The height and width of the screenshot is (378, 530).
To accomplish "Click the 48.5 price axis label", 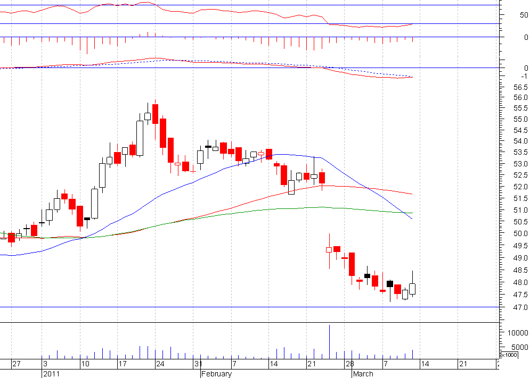I will click(520, 270).
